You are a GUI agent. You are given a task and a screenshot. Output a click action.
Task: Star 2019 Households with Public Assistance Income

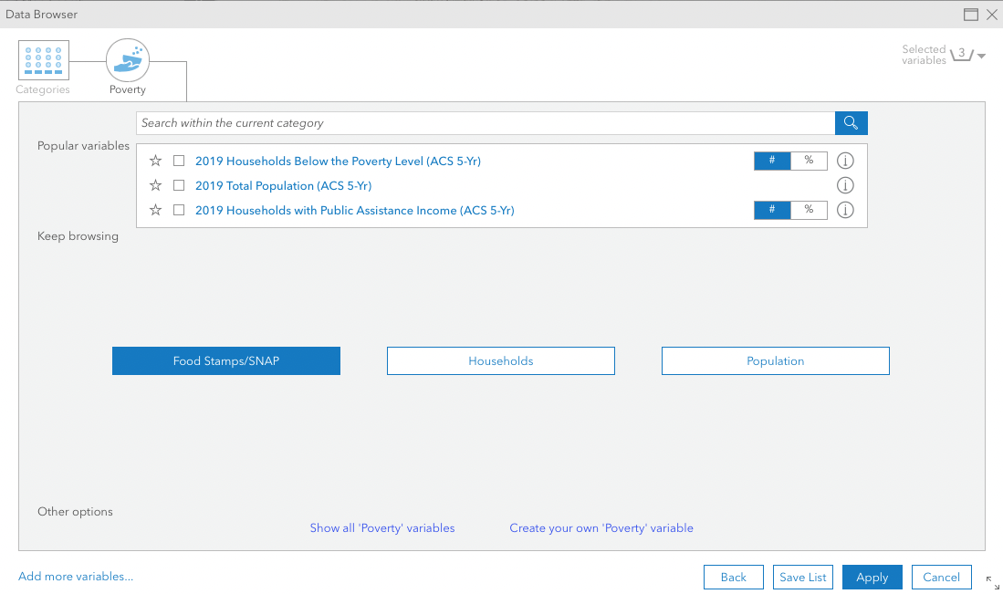[155, 210]
